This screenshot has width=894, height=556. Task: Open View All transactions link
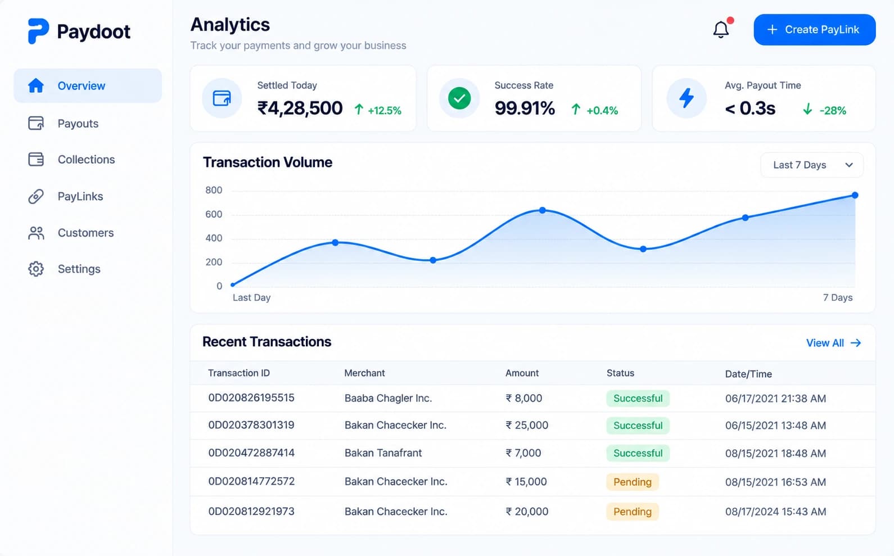pos(833,343)
